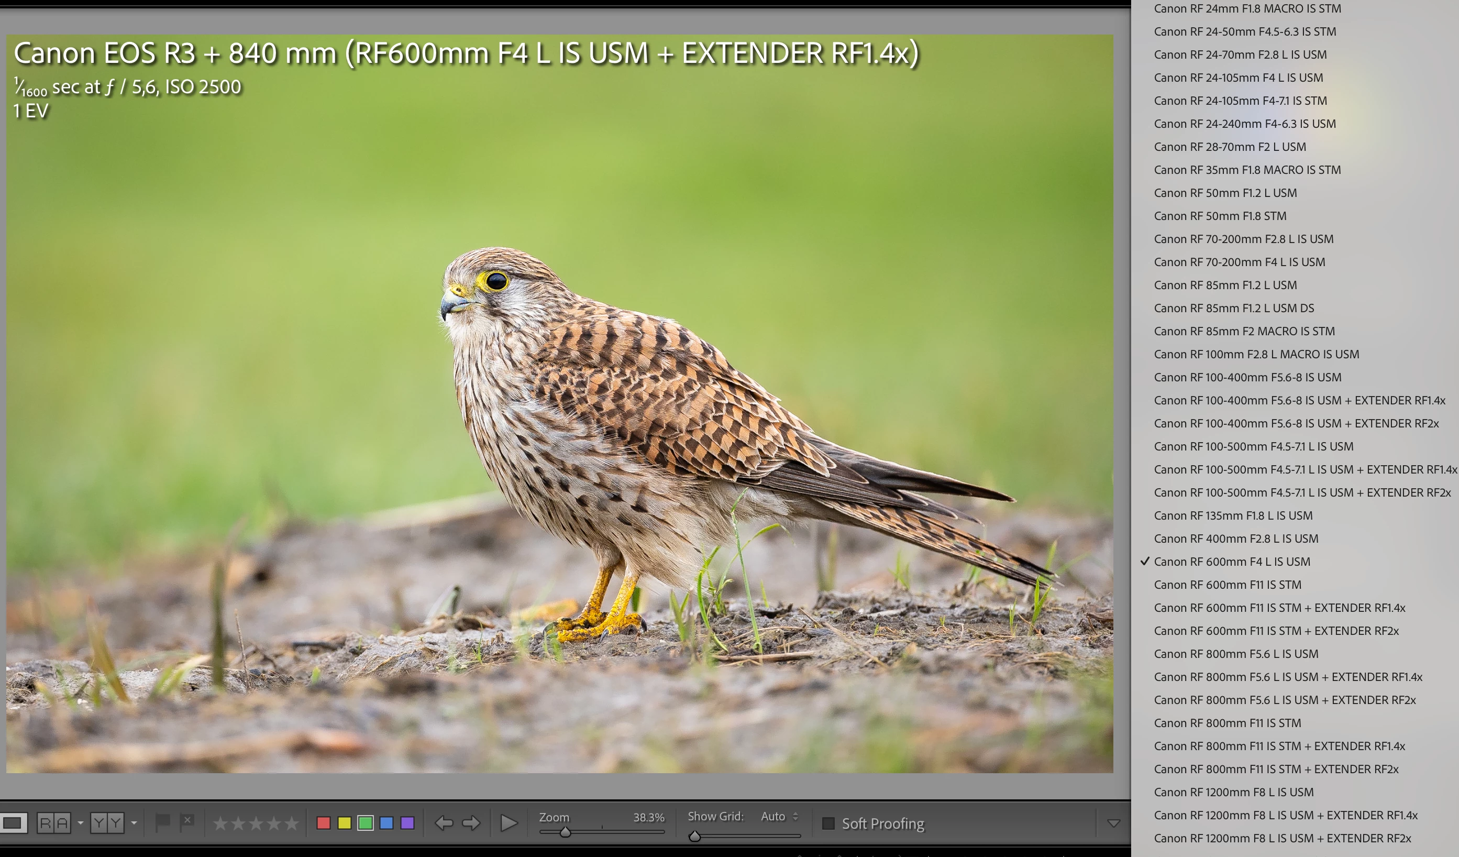1459x857 pixels.
Task: Open toolbar content menu triangle
Action: 1113,823
